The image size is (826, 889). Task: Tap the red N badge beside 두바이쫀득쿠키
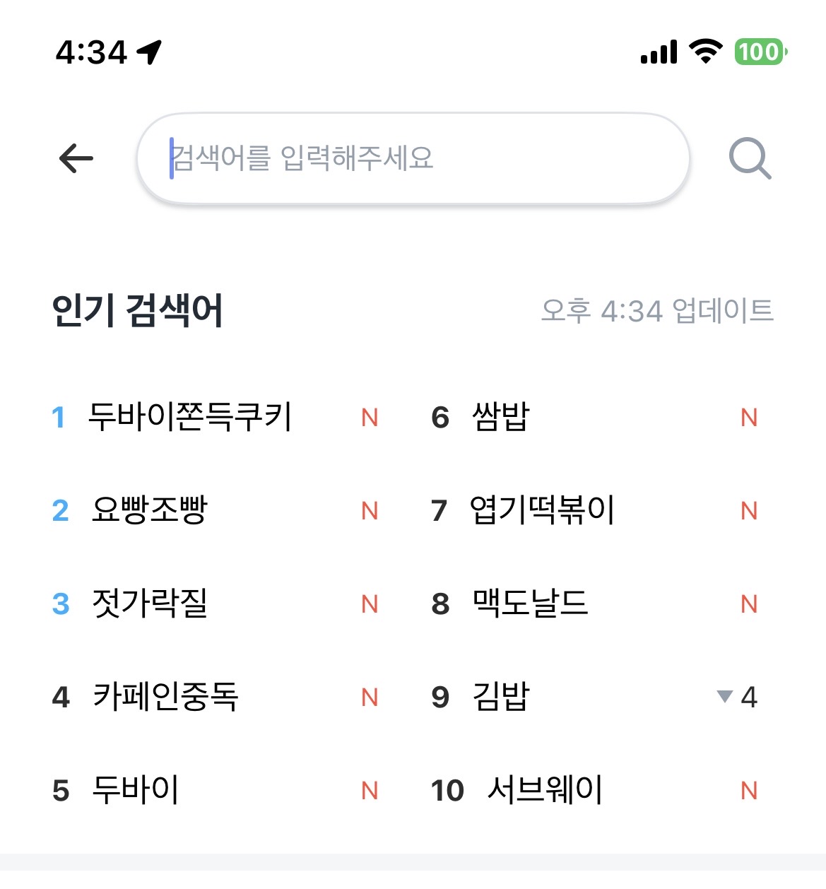[370, 418]
